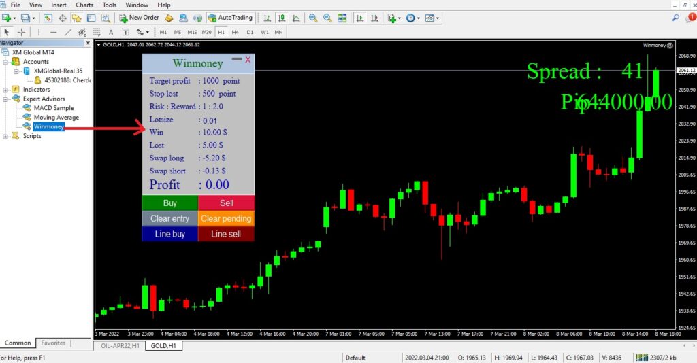Open the Insert menu
The width and height of the screenshot is (697, 363).
tap(59, 5)
